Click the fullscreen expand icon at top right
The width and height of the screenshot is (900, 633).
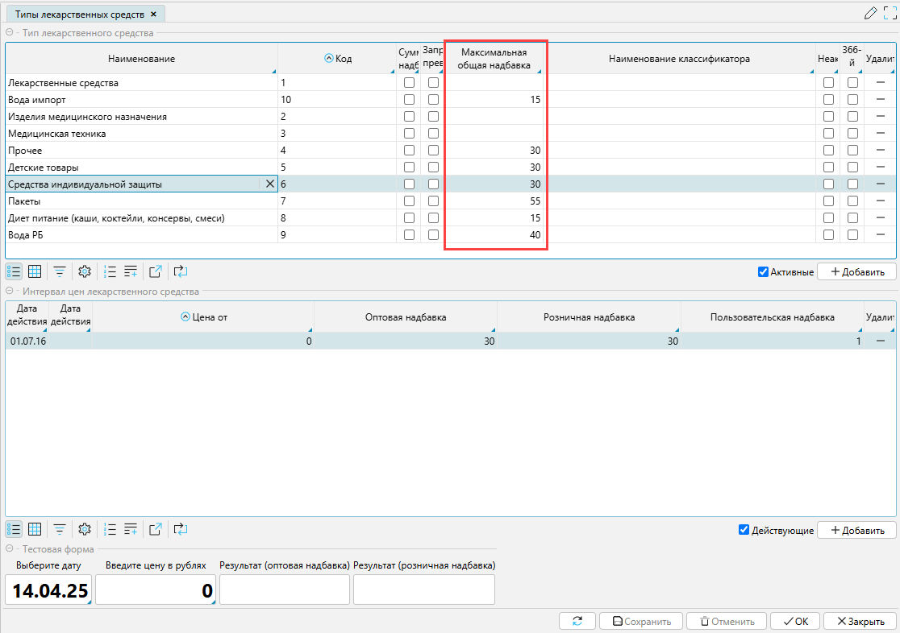pyautogui.click(x=890, y=13)
